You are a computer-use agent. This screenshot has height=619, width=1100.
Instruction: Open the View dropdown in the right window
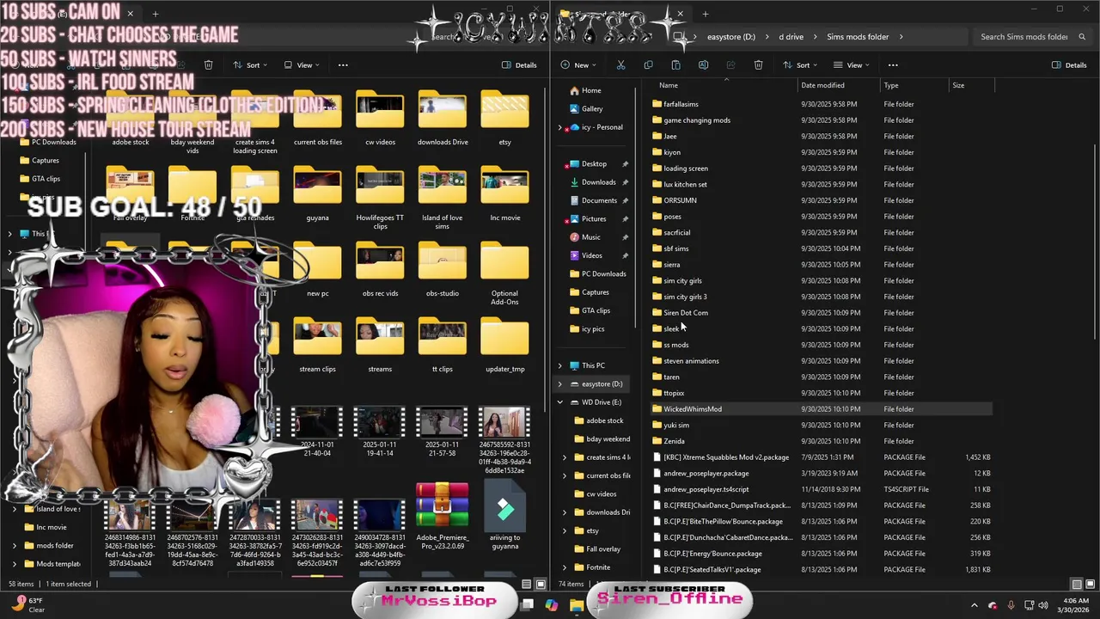(x=852, y=65)
